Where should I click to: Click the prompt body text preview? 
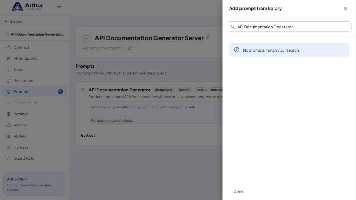click(x=156, y=112)
